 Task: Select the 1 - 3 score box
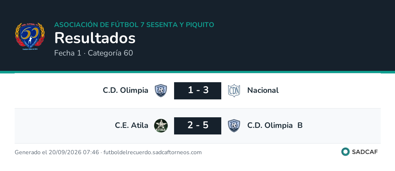[x=198, y=91]
